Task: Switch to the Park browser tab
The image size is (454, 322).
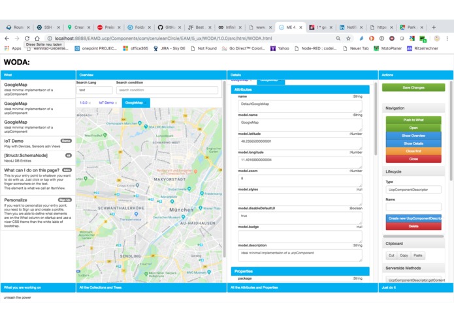Action: (411, 27)
